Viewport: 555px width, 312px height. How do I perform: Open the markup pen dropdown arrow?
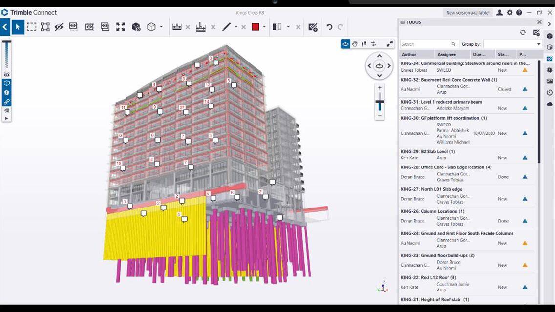coord(236,27)
